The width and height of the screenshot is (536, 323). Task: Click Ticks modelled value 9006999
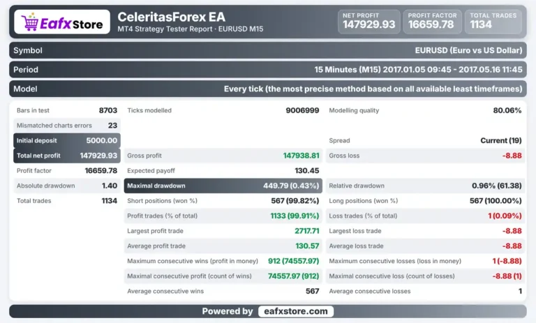coord(302,110)
